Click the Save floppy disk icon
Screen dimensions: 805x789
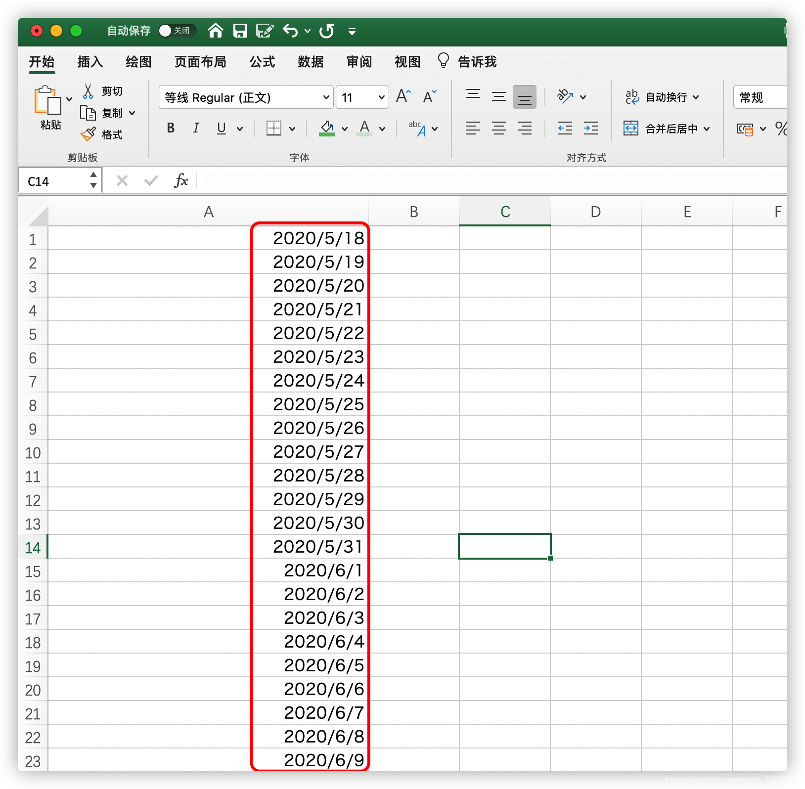(240, 31)
